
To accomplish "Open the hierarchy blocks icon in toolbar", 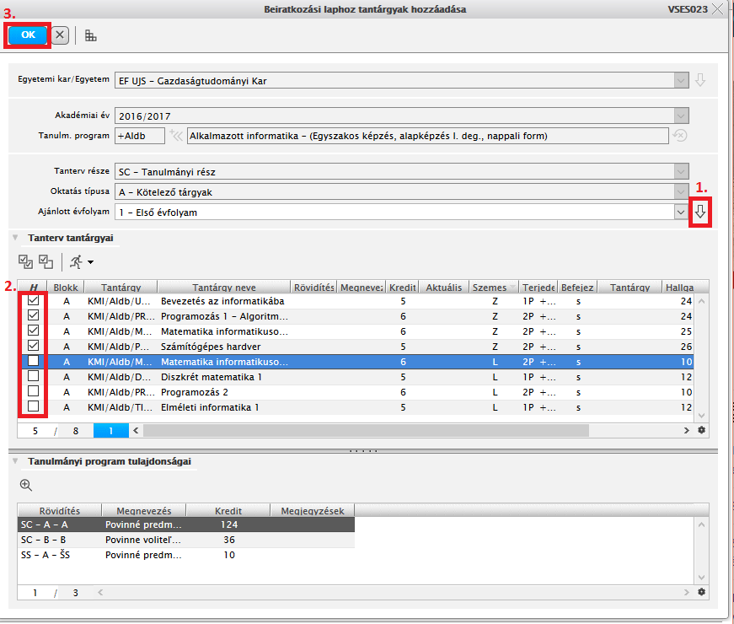I will pyautogui.click(x=90, y=35).
